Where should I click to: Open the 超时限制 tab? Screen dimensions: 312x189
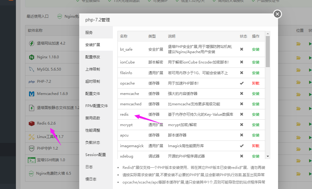[x=96, y=82]
